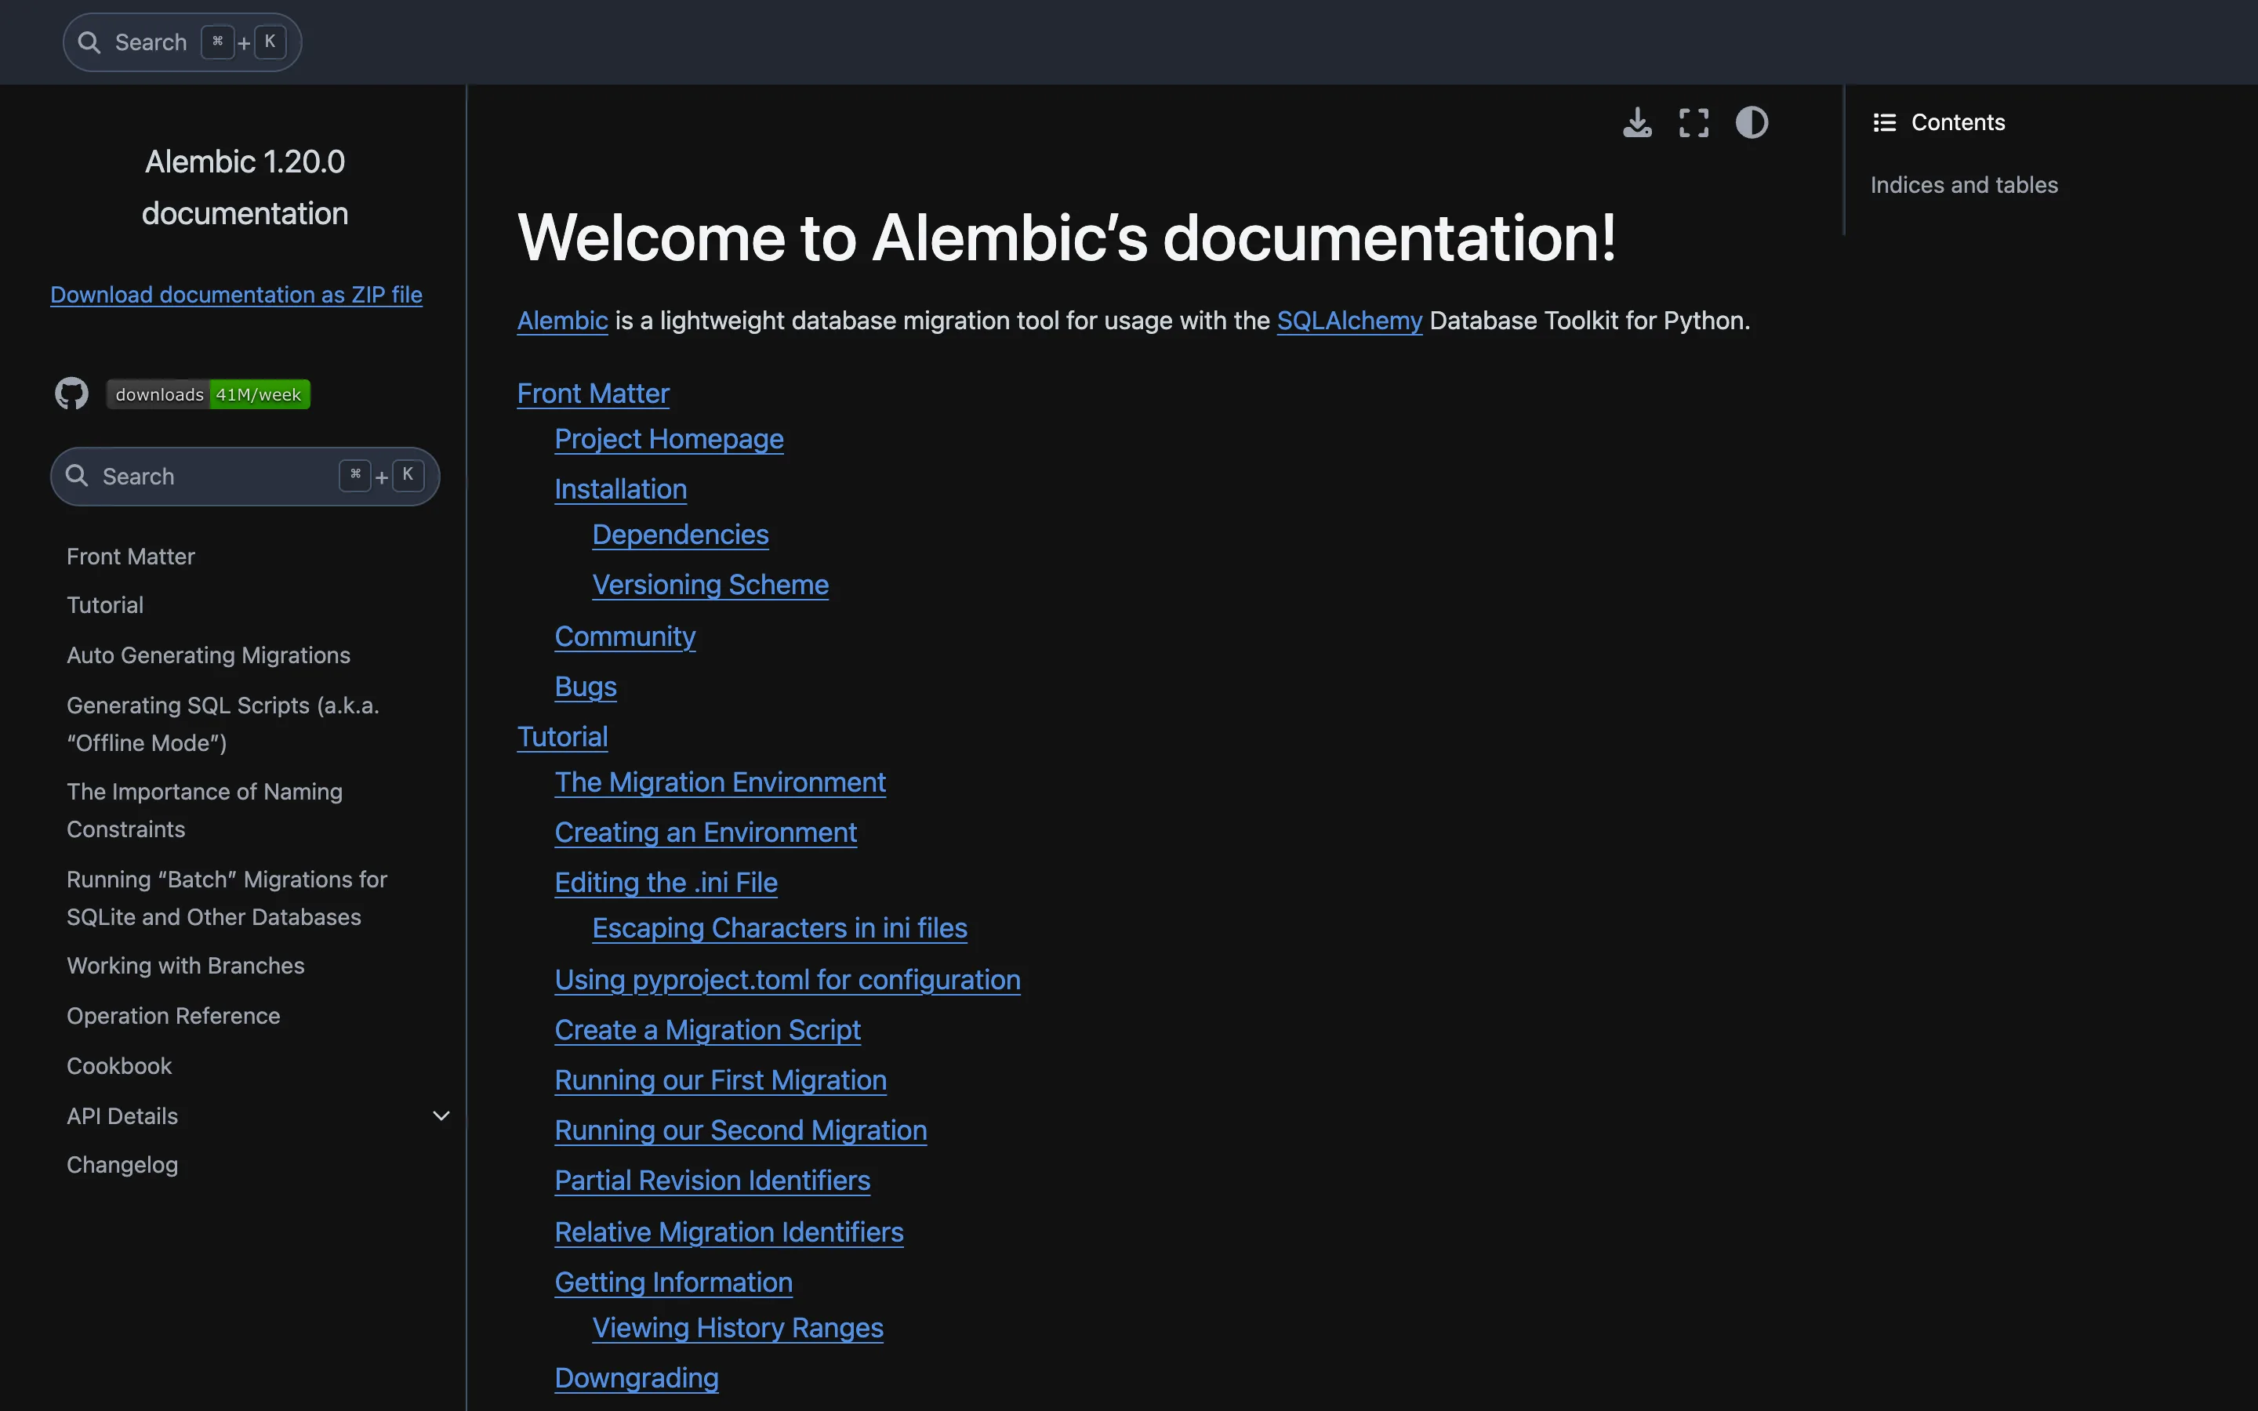Open Partial Revision Identifiers link
The image size is (2258, 1411).
click(x=712, y=1181)
